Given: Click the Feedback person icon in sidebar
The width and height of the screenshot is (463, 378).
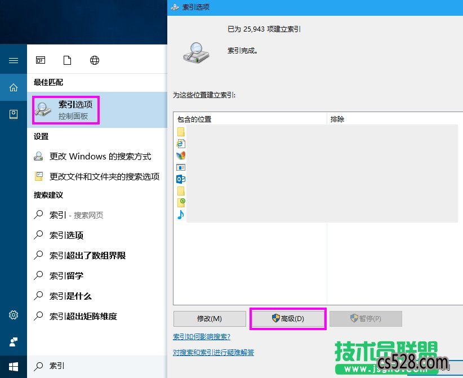Looking at the screenshot, I should coord(14,342).
